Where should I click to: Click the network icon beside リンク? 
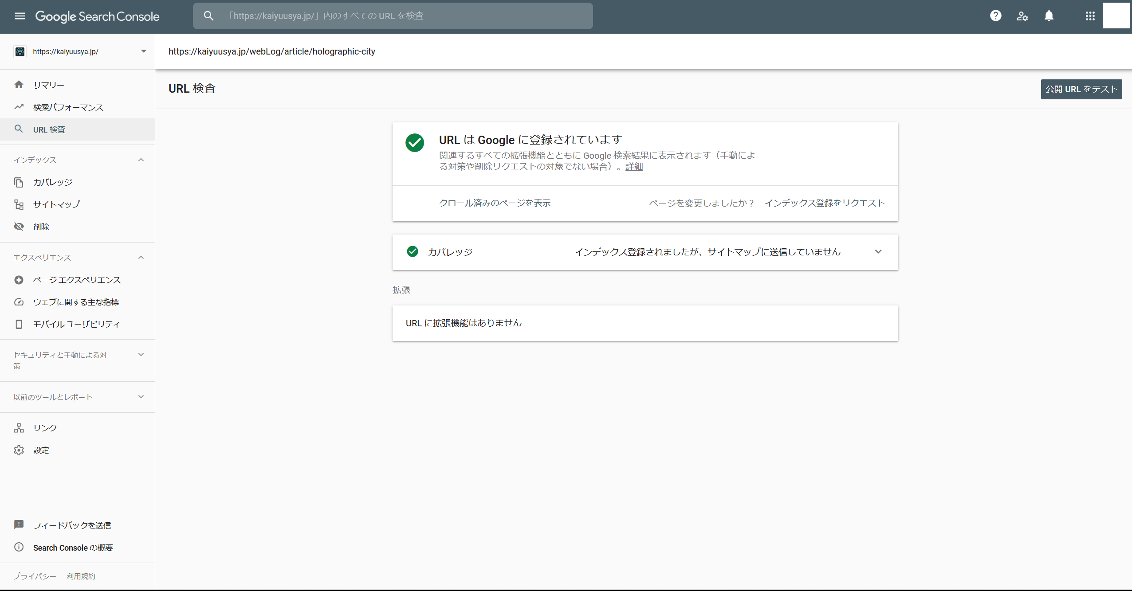coord(19,428)
